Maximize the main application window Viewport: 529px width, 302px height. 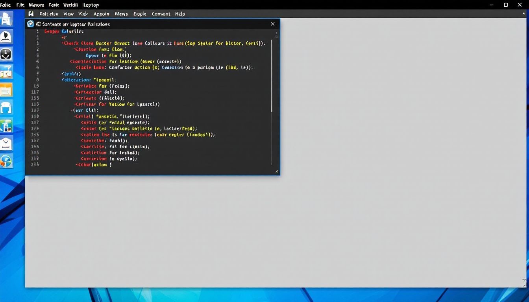tap(506, 5)
